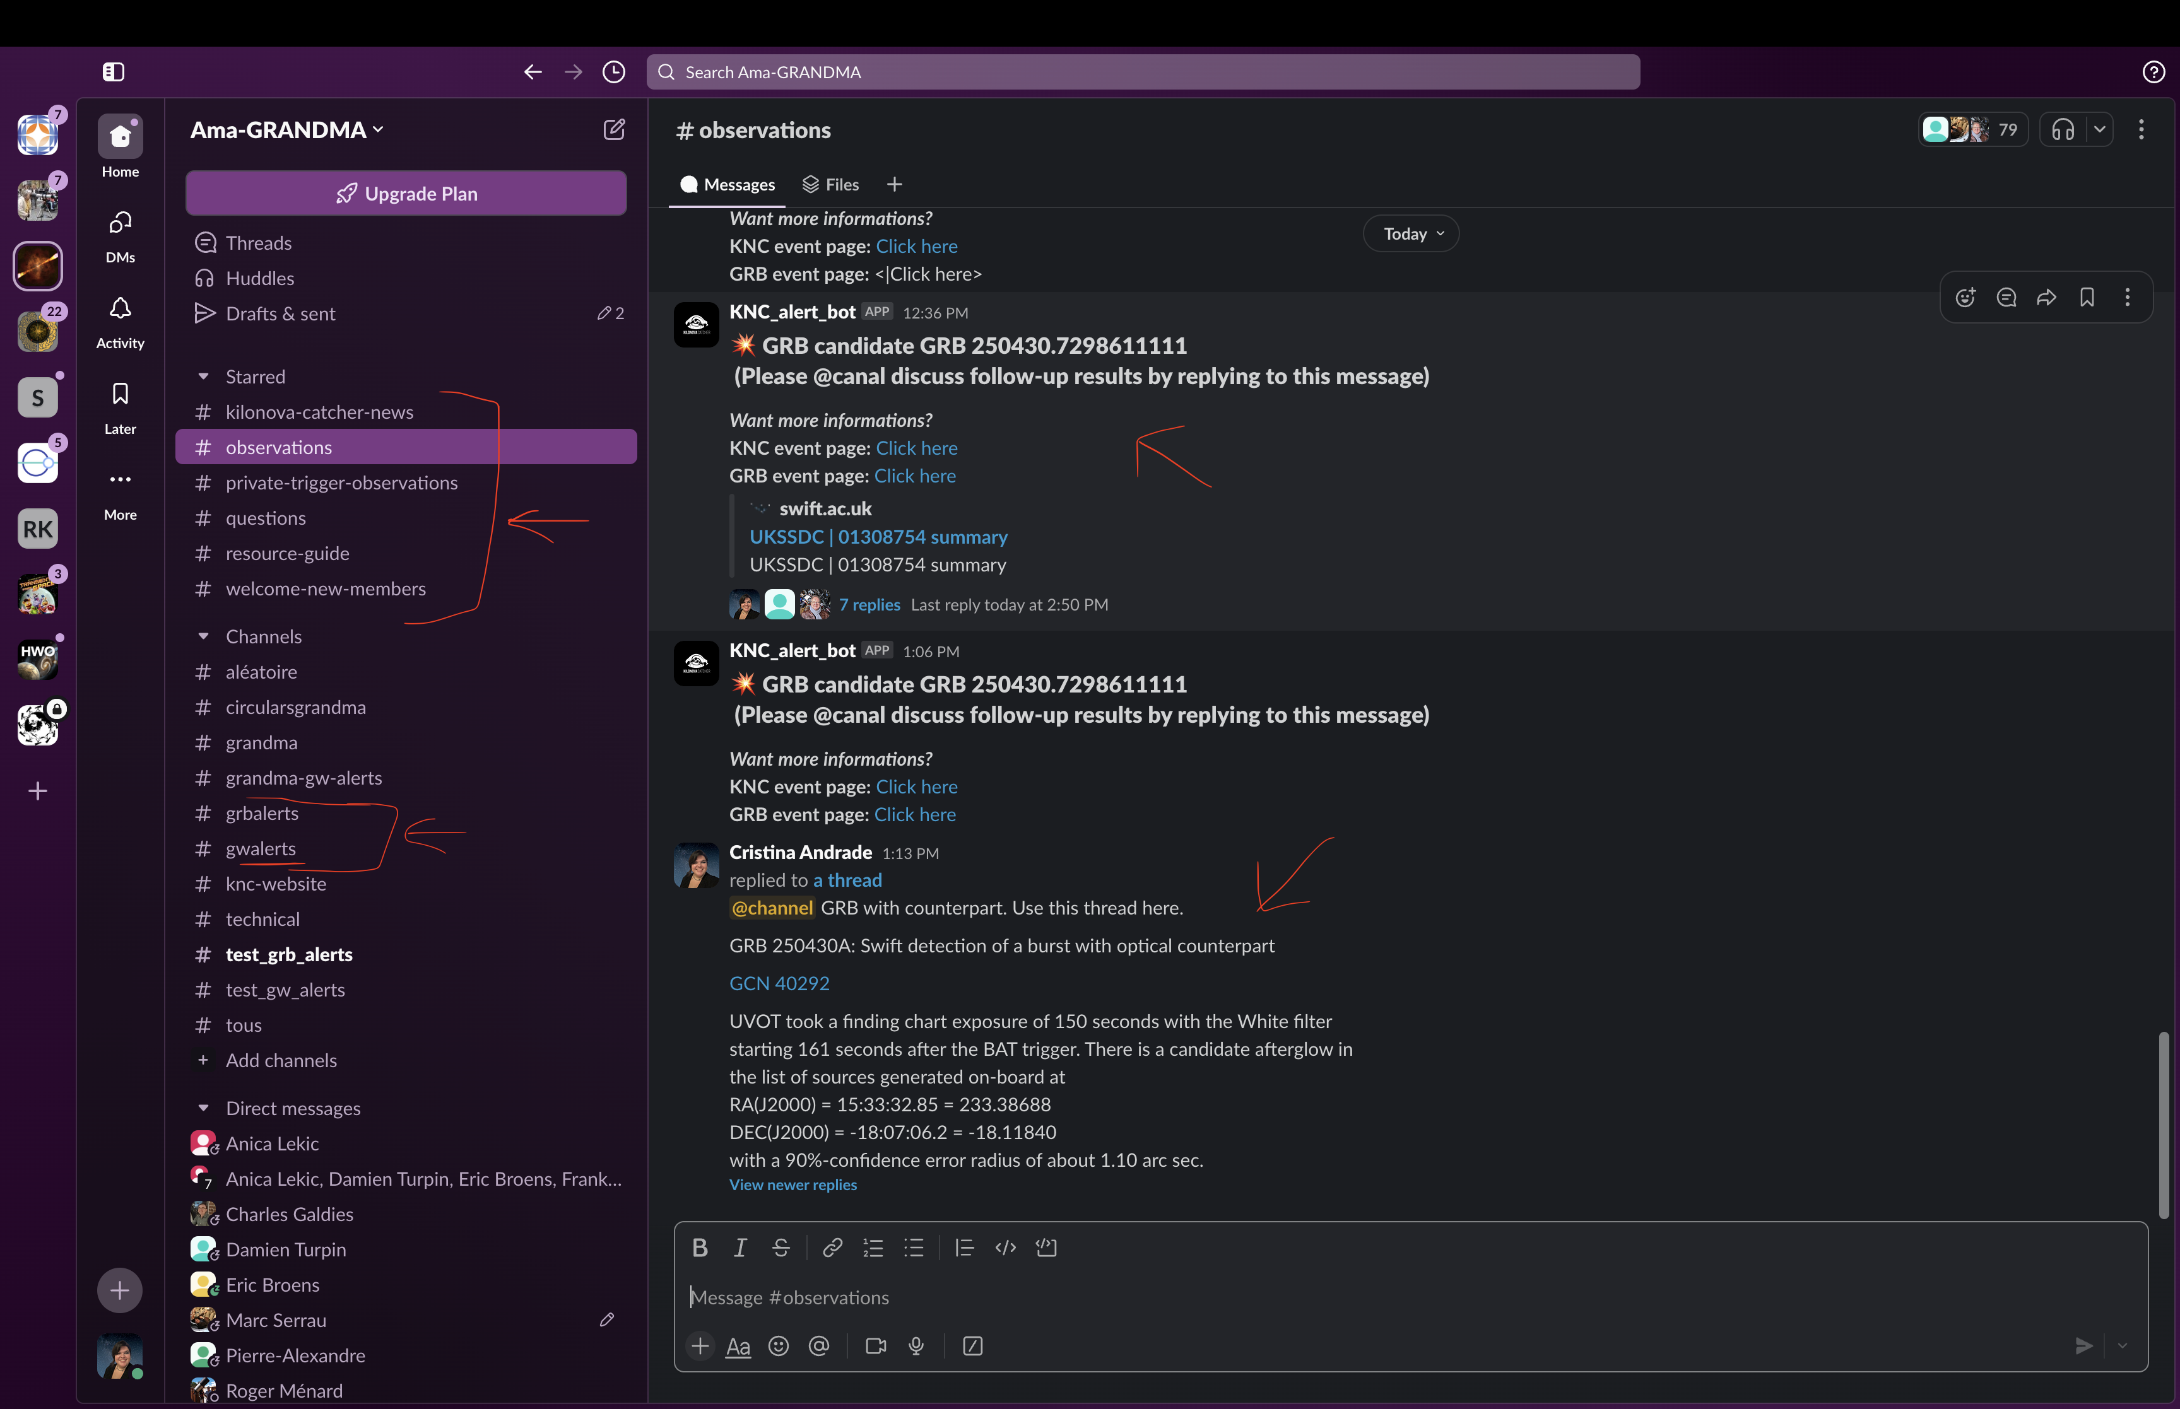Open the test_grb_alerts channel
The width and height of the screenshot is (2180, 1409).
coord(406,955)
